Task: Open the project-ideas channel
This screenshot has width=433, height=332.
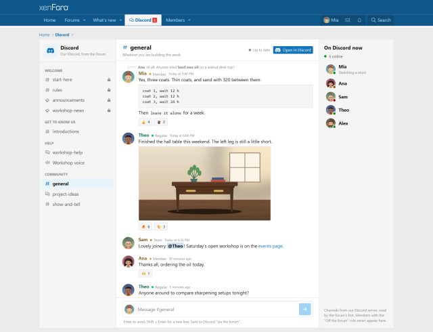Action: pos(78,194)
